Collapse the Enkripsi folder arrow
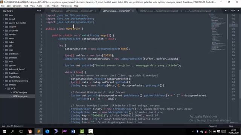 tap(3, 85)
